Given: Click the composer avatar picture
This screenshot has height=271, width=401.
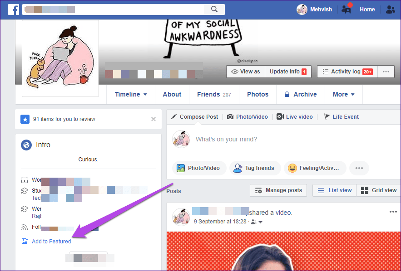Looking at the screenshot, I should pos(181,139).
